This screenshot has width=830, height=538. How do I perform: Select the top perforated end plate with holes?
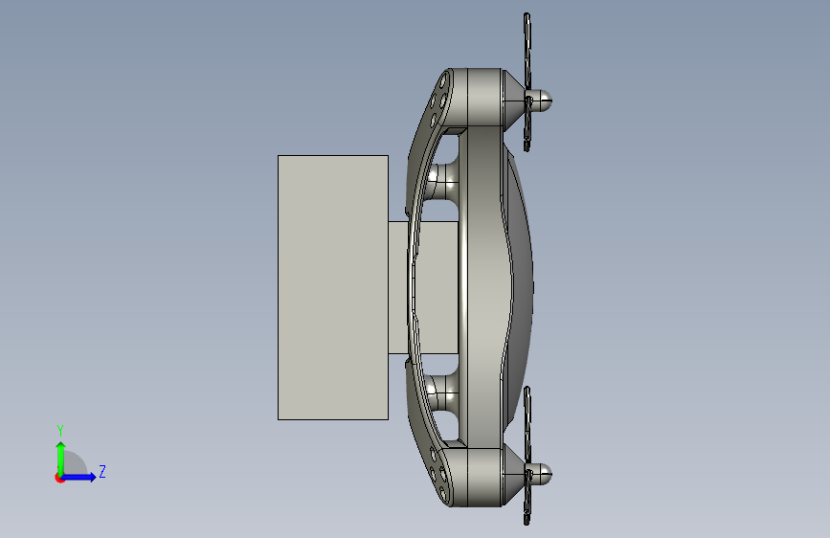pyautogui.click(x=438, y=100)
